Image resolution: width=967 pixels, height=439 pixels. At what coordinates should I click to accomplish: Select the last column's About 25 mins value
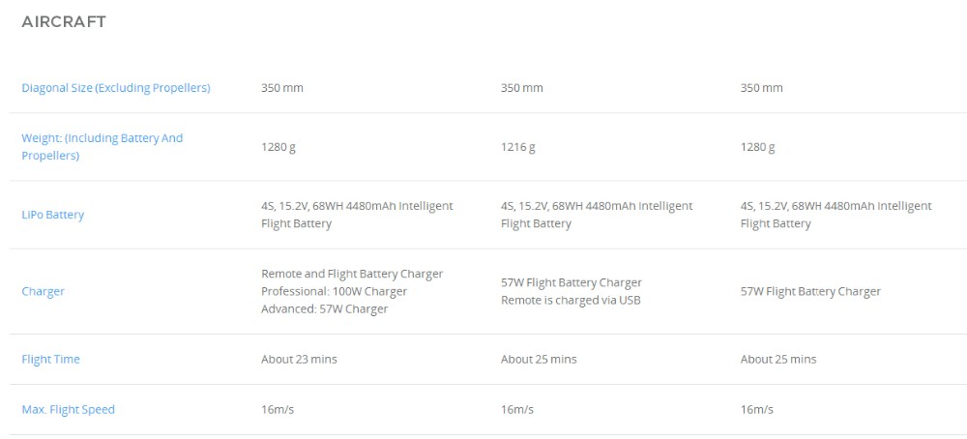click(x=777, y=360)
